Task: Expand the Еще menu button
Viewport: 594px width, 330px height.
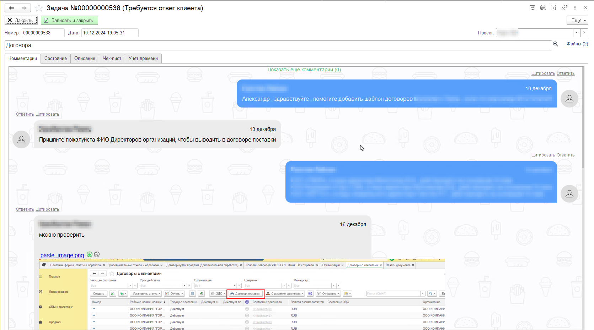Action: pyautogui.click(x=577, y=21)
